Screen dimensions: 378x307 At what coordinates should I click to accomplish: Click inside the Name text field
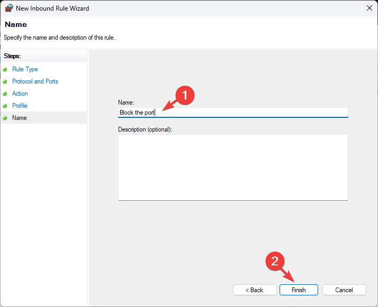tap(233, 113)
